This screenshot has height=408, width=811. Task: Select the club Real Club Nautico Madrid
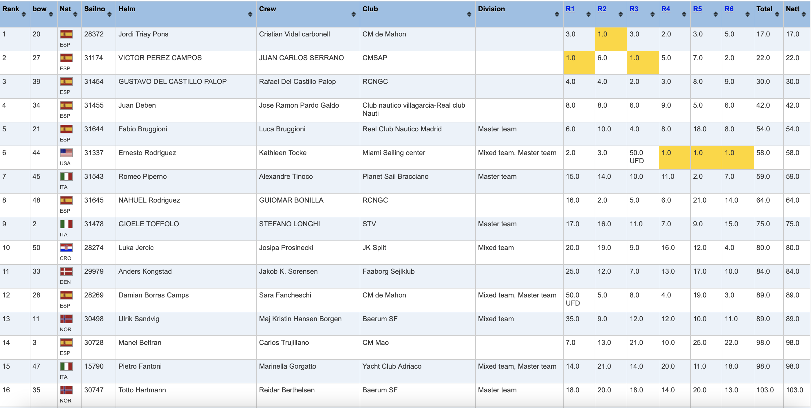[402, 129]
